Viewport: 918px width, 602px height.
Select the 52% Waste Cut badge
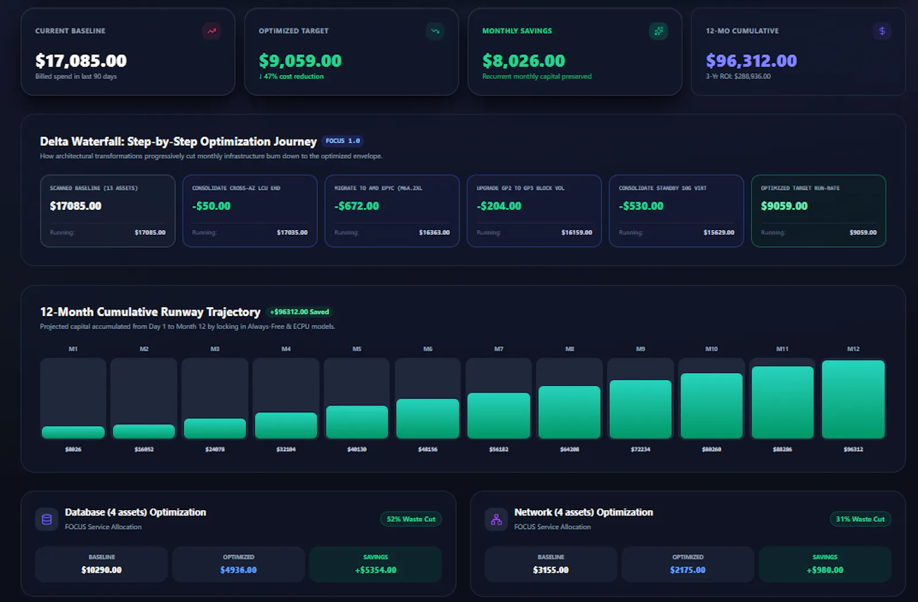411,519
